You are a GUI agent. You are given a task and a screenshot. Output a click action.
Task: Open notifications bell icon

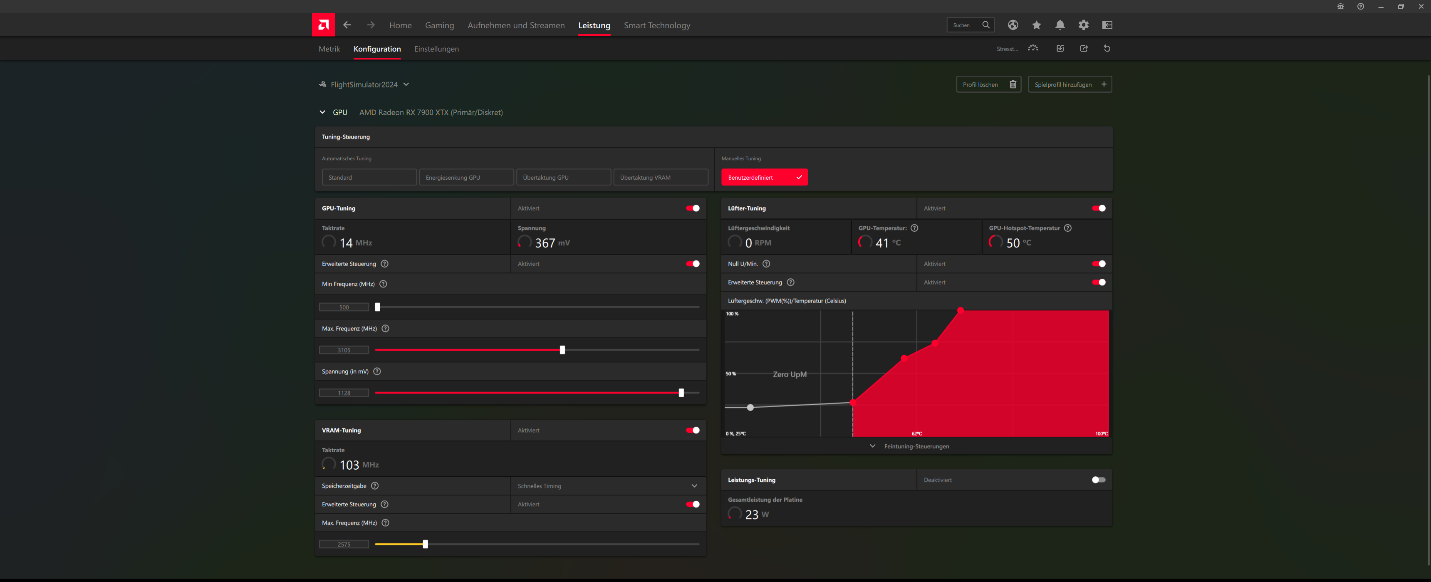point(1060,25)
